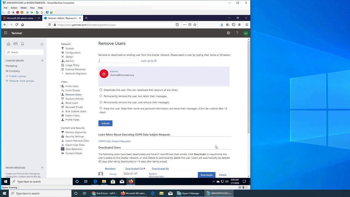Save page to Pocket
The image size is (350, 197).
tap(190, 25)
